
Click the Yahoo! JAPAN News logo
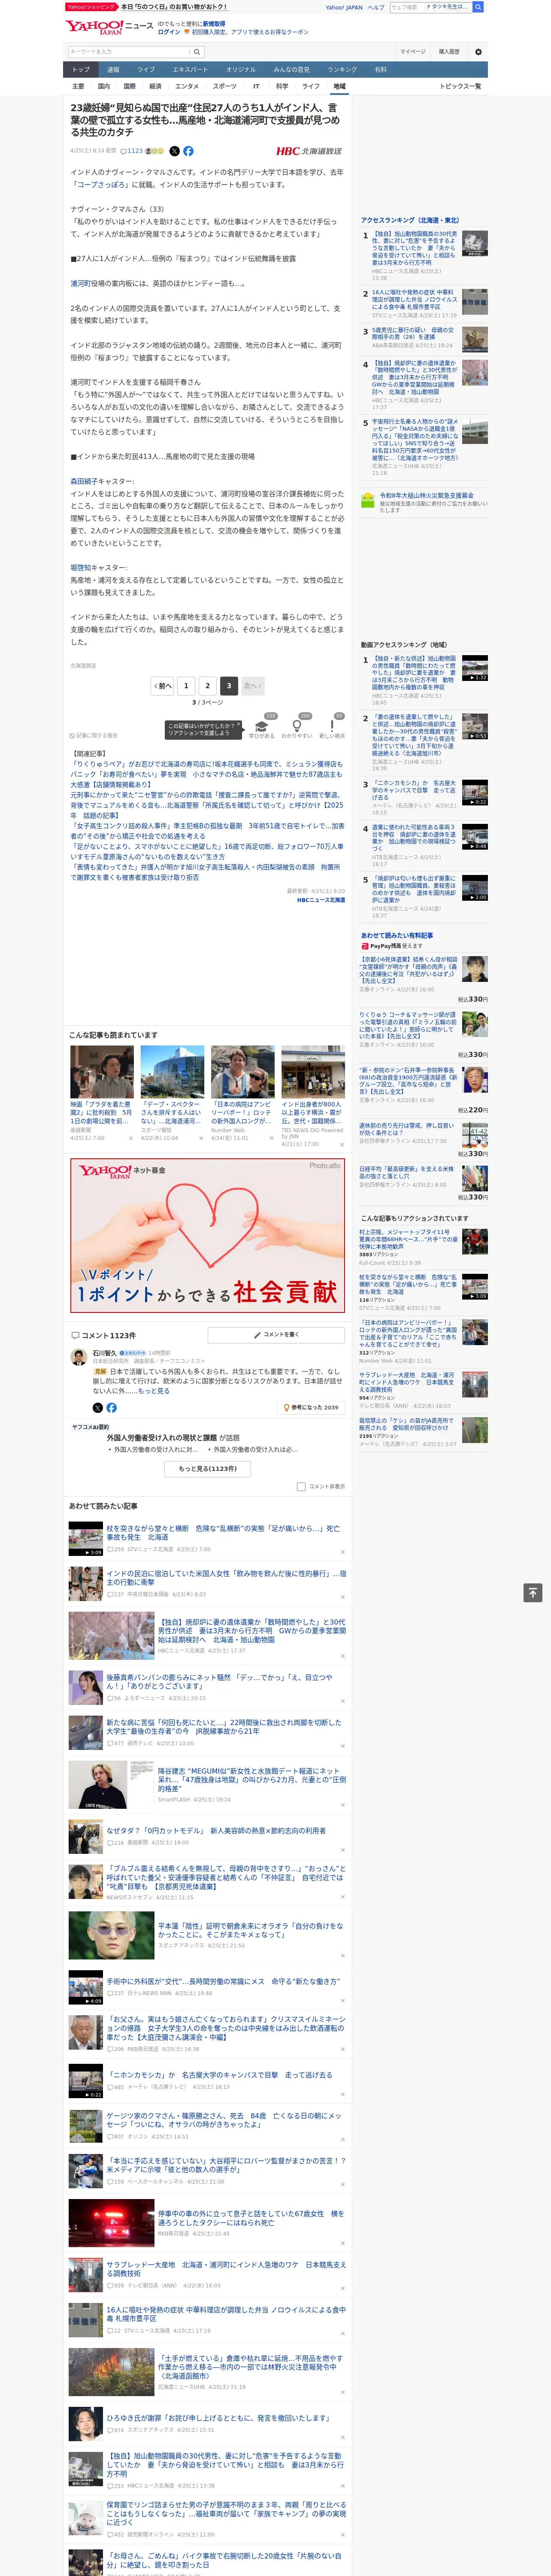[109, 27]
